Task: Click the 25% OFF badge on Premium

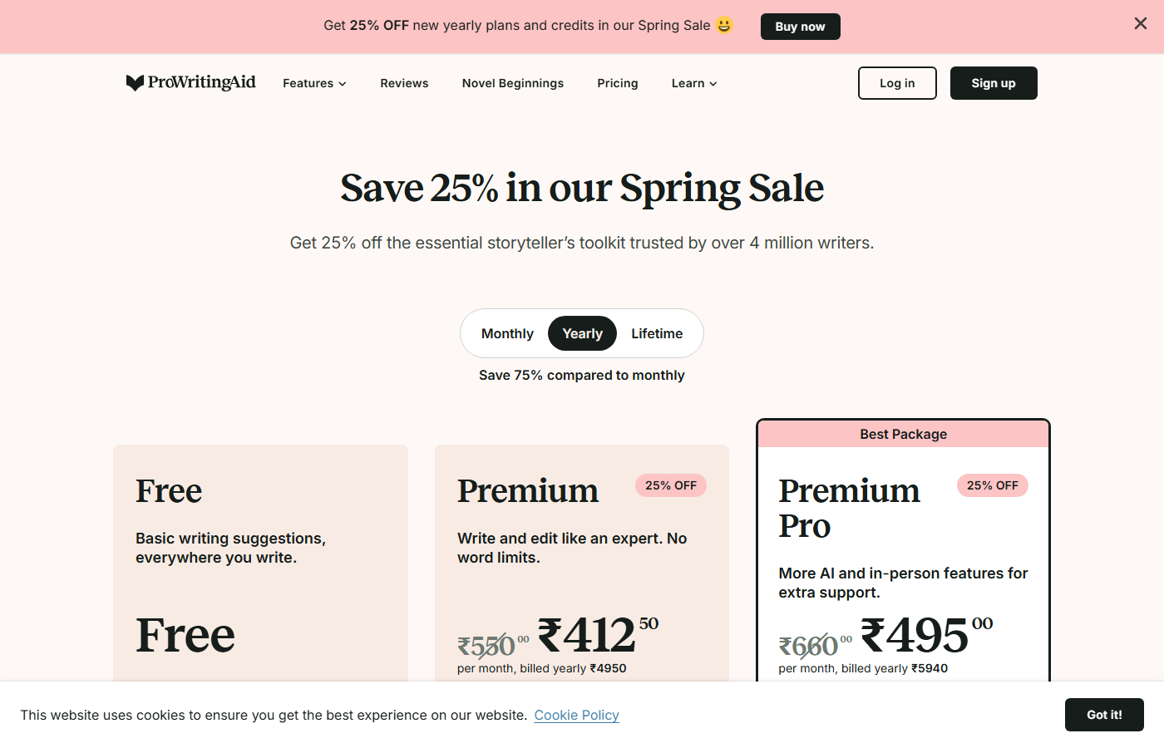Action: (x=671, y=485)
